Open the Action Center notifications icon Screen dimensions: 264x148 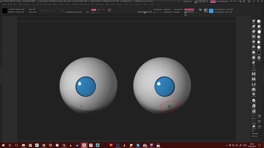click(x=259, y=145)
